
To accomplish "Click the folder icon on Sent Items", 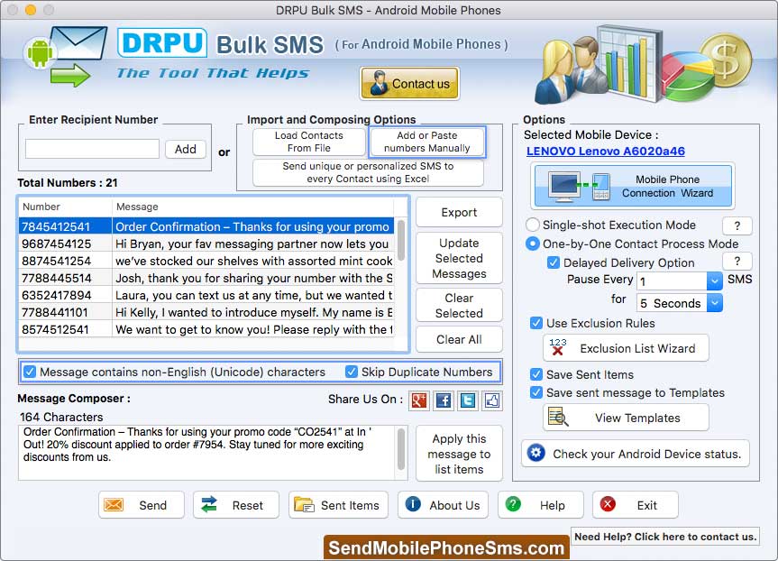I will coord(304,505).
